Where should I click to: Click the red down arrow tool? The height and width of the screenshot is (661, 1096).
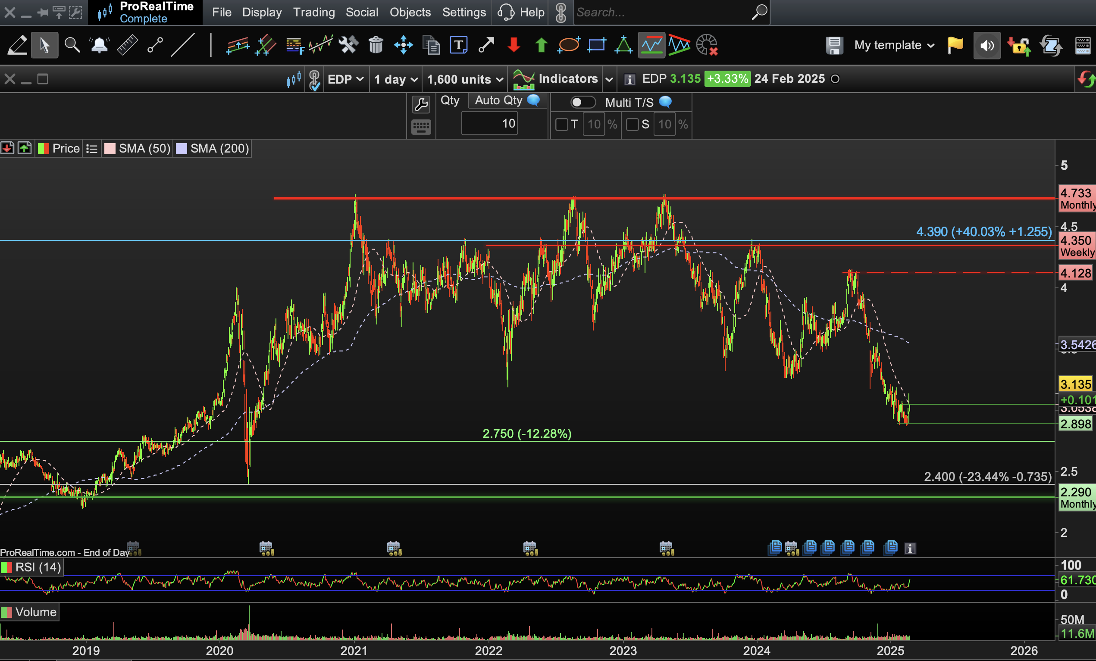514,45
